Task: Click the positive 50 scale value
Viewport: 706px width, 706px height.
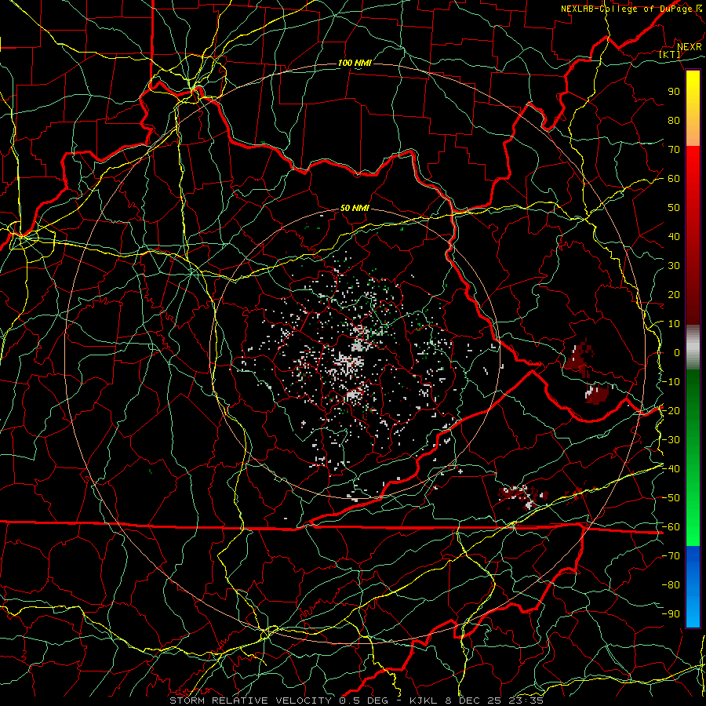Action: [x=674, y=208]
